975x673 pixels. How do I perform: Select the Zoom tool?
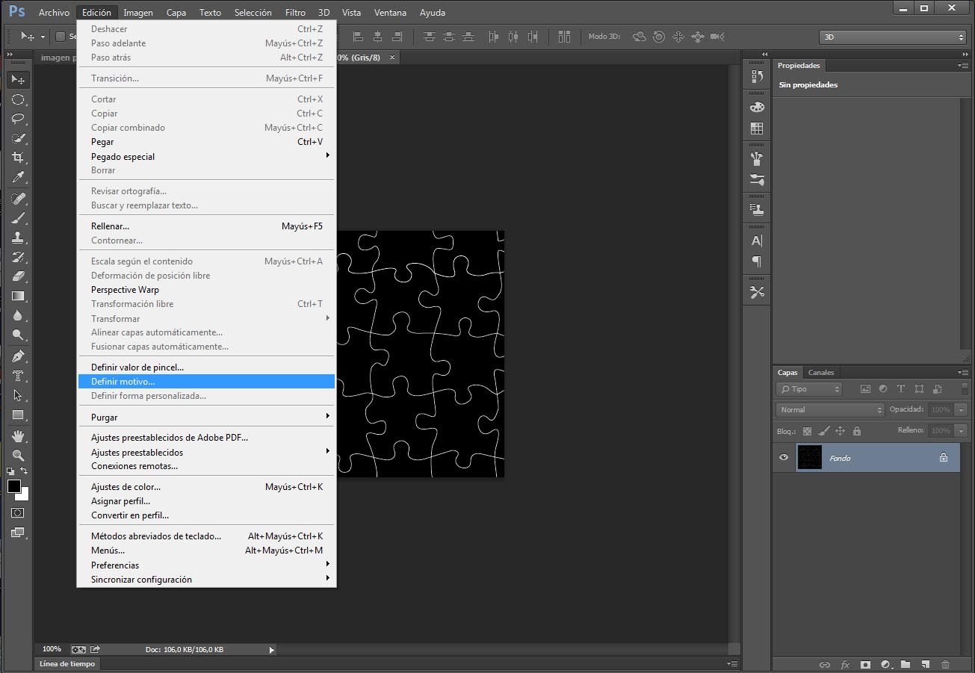(x=16, y=455)
